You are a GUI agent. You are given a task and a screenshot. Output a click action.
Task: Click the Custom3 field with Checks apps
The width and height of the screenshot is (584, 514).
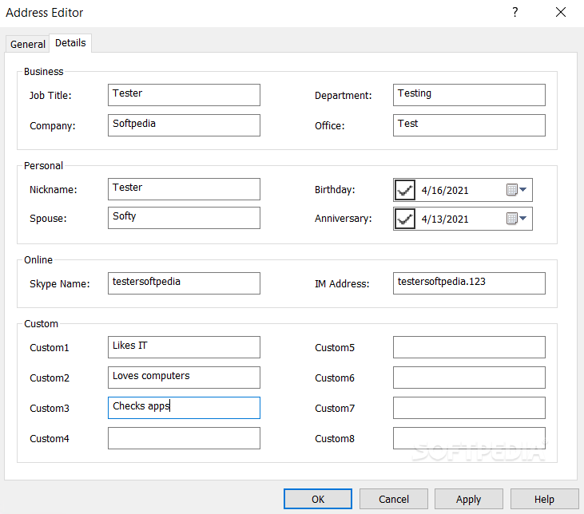click(x=184, y=408)
